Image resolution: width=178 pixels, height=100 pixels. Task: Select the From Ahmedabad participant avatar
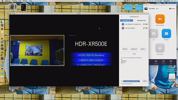[x=123, y=28]
